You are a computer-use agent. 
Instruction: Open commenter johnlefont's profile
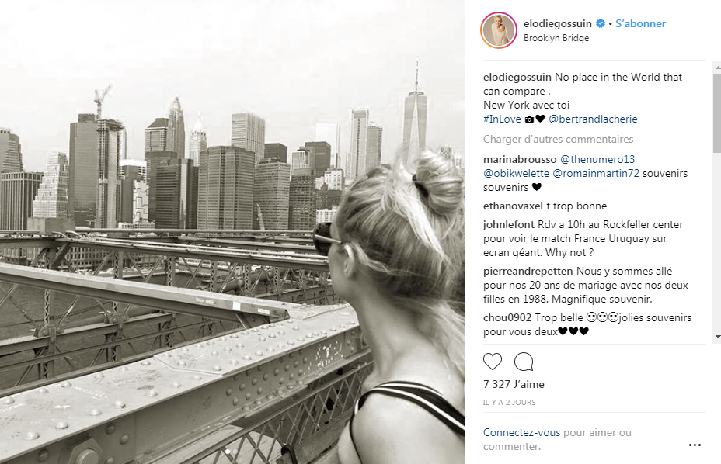coord(509,225)
